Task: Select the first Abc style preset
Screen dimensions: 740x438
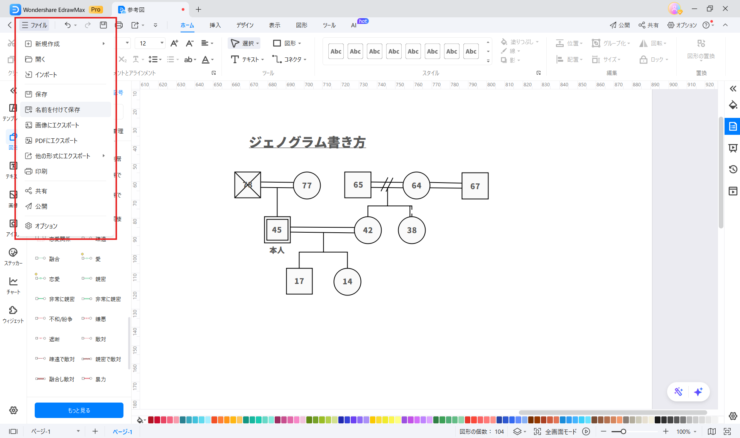Action: pyautogui.click(x=335, y=51)
